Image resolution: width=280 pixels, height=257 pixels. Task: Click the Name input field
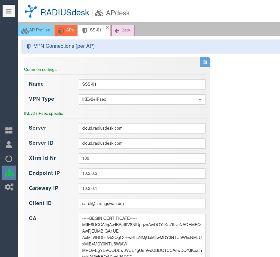142,84
